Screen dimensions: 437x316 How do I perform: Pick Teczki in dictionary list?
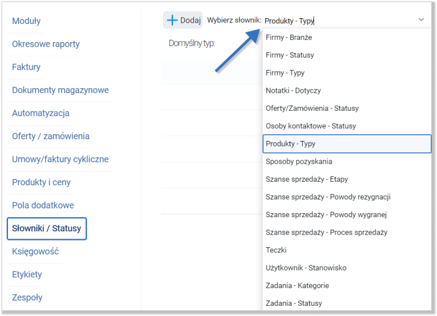coord(276,250)
